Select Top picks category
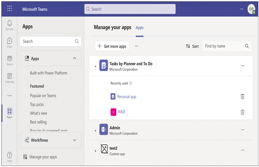 pyautogui.click(x=37, y=104)
